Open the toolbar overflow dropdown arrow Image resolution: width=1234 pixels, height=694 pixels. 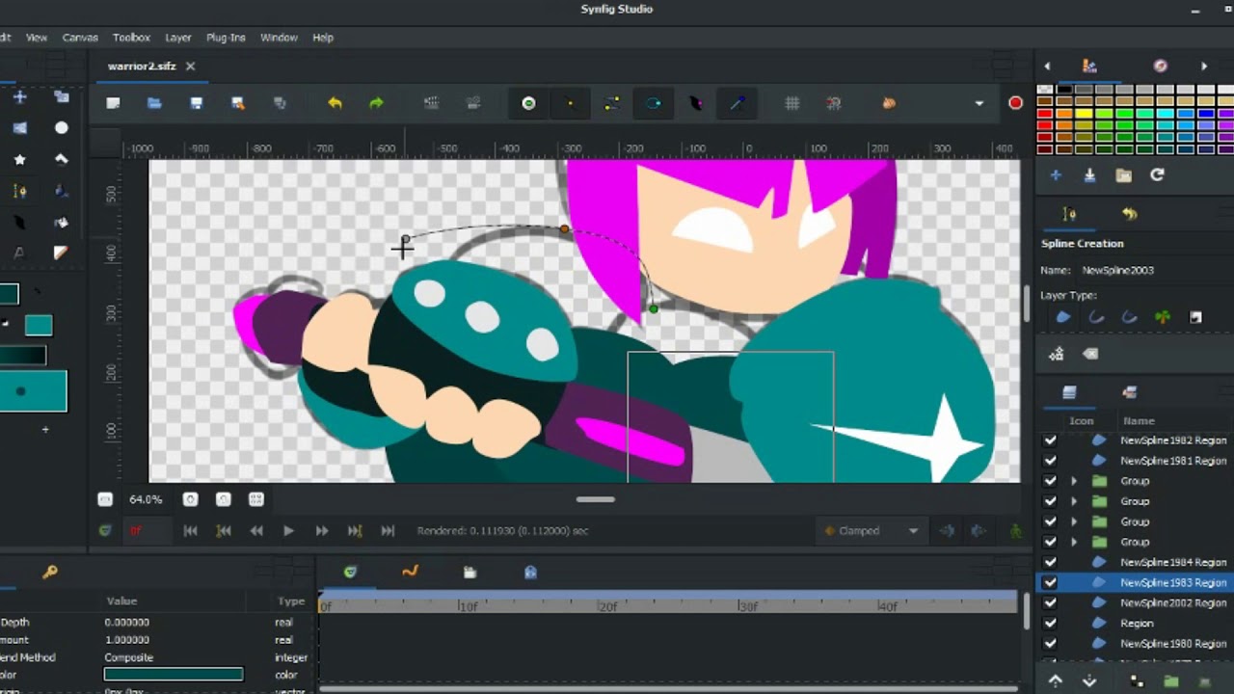979,103
